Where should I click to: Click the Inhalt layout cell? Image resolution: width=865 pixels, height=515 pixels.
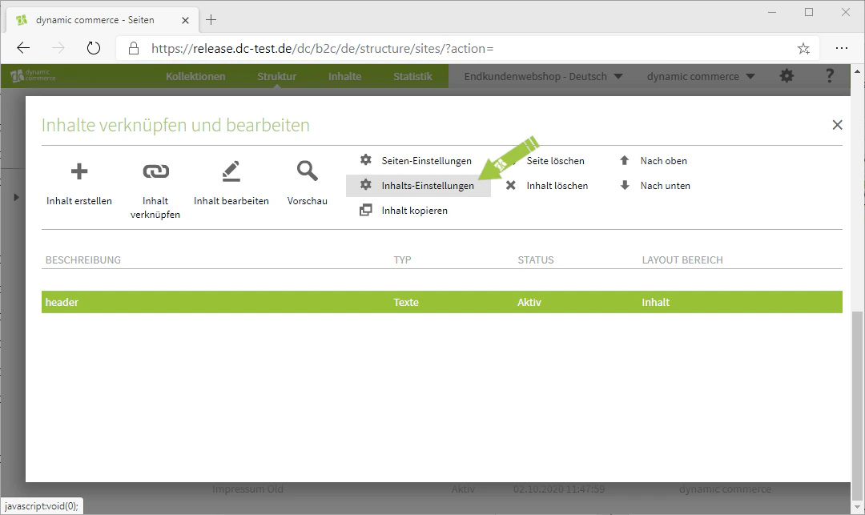tap(655, 302)
